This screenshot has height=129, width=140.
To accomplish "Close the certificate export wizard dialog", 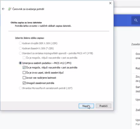I will 110,3.
